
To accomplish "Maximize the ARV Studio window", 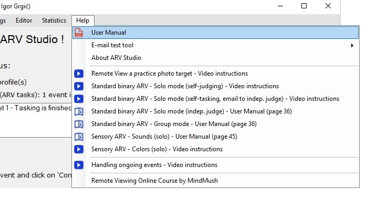I will click(304, 6).
